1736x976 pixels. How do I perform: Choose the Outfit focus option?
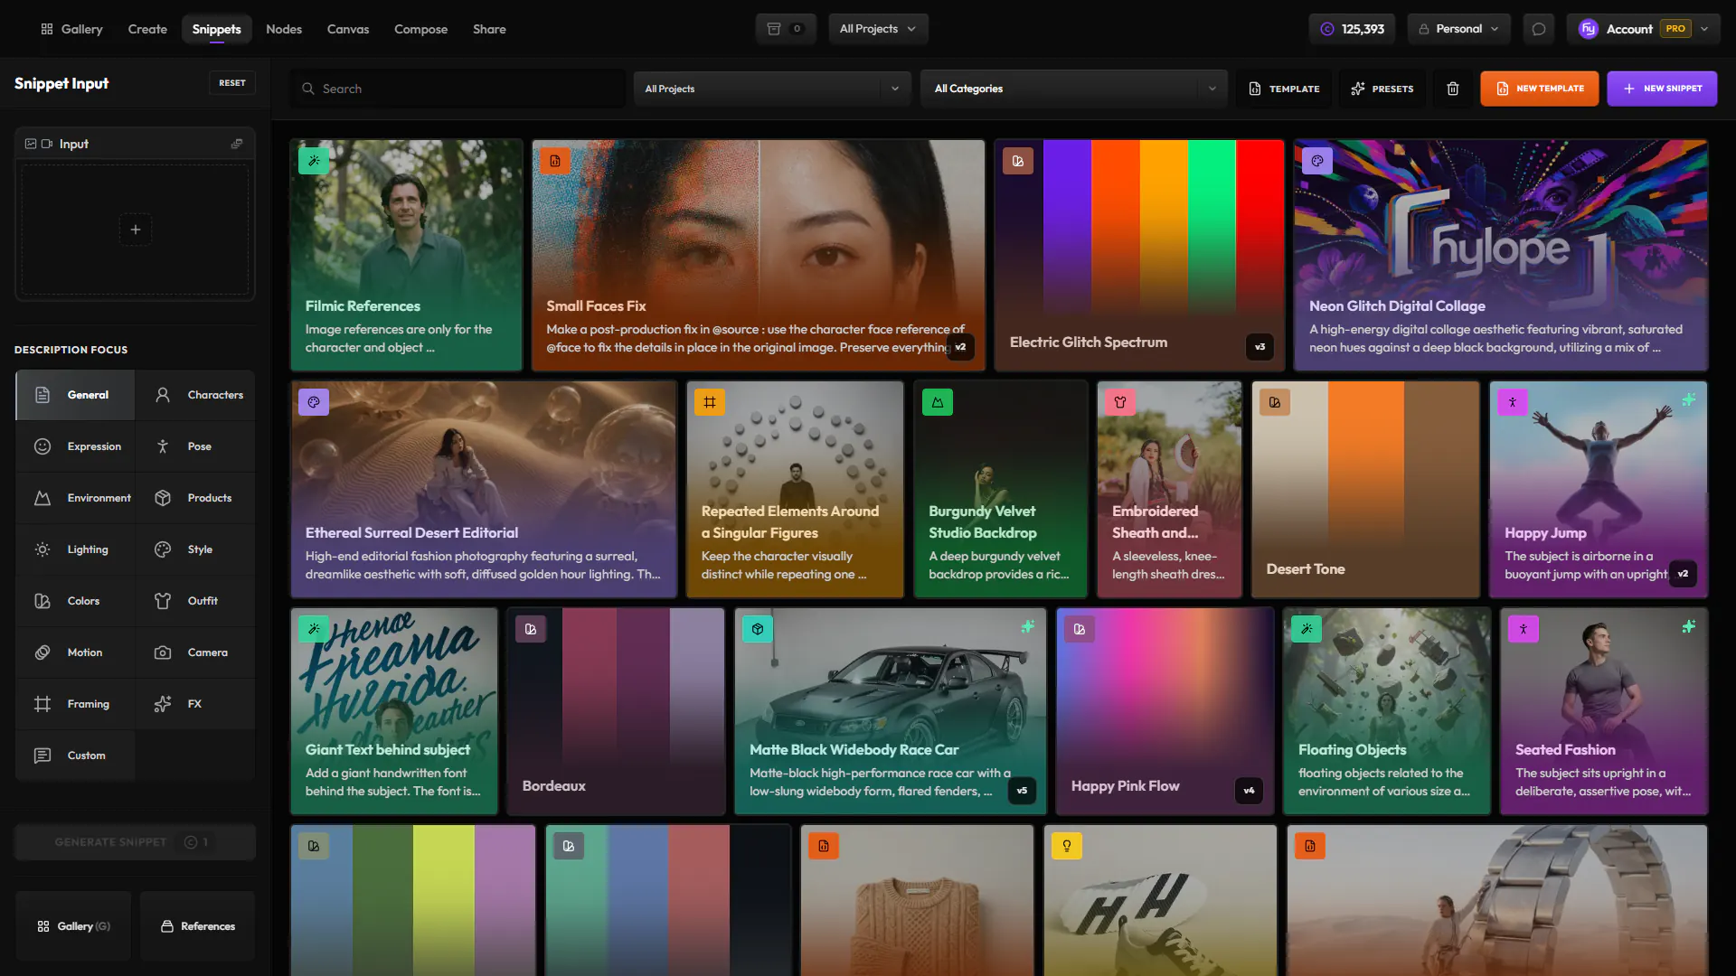(x=195, y=601)
